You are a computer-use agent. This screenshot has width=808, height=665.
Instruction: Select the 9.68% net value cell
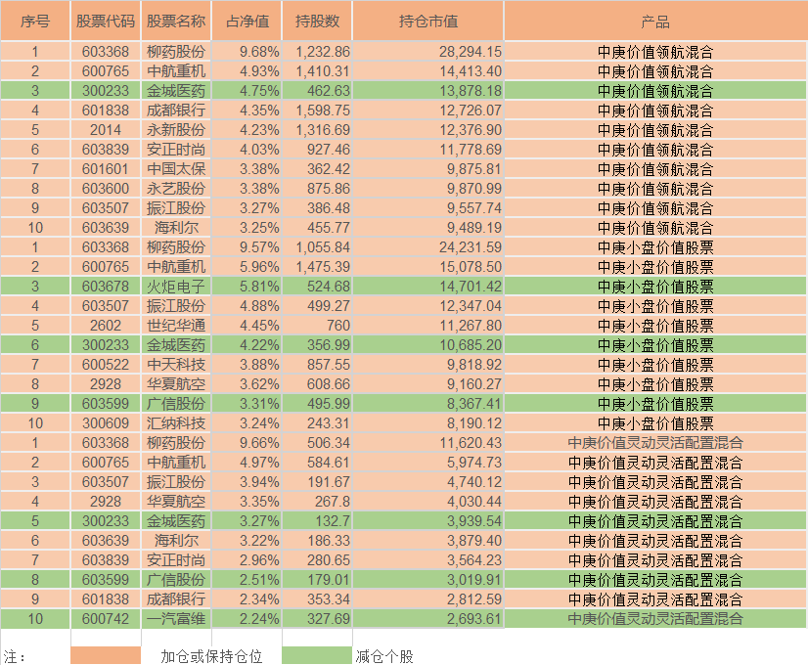(247, 52)
